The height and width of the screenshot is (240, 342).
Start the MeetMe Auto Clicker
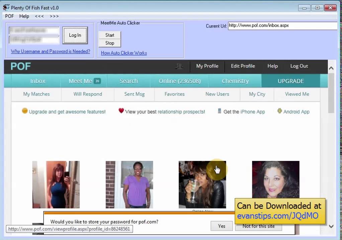[110, 35]
